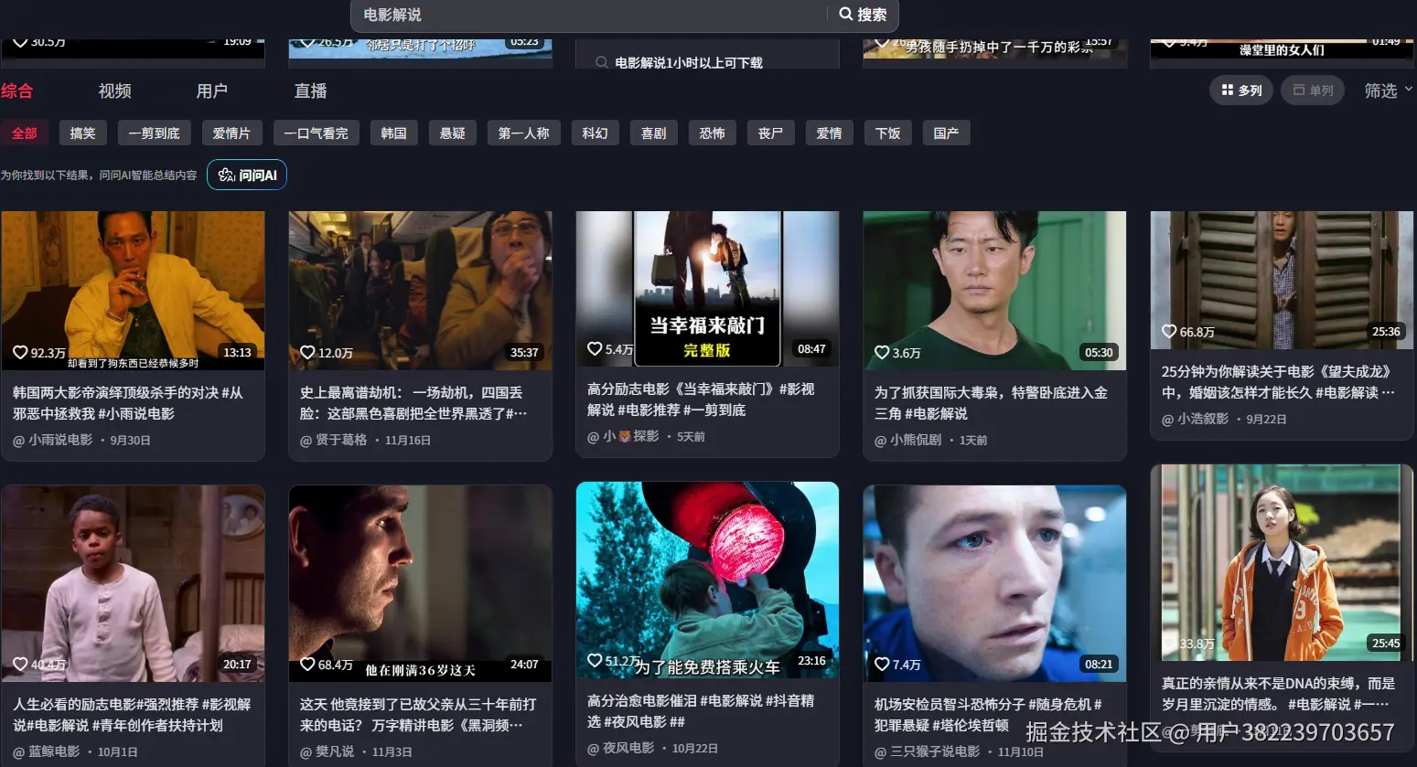This screenshot has height=767, width=1417.
Task: Filter by 悬疑 tag
Action: 453,133
